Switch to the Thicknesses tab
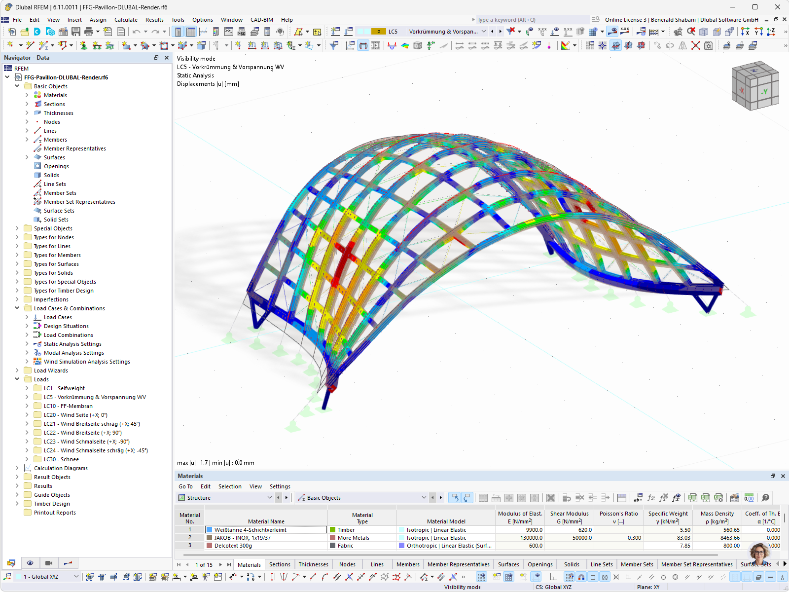Image resolution: width=789 pixels, height=592 pixels. (313, 564)
